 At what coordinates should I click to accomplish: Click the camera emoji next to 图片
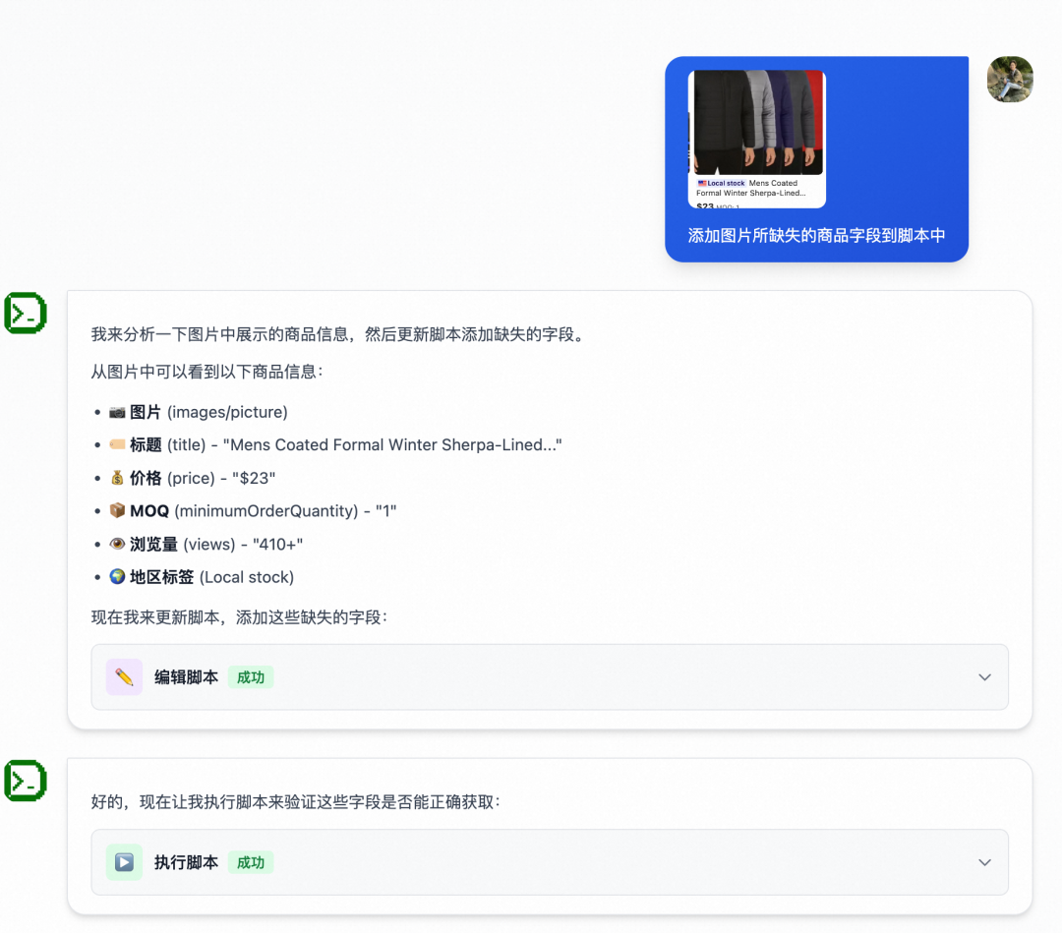pos(116,412)
